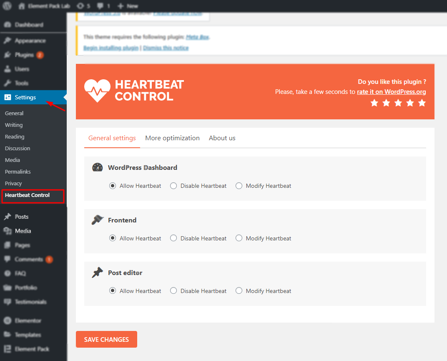Open the Plugins menu icon in sidebar
This screenshot has height=361, width=447.
tap(8, 55)
